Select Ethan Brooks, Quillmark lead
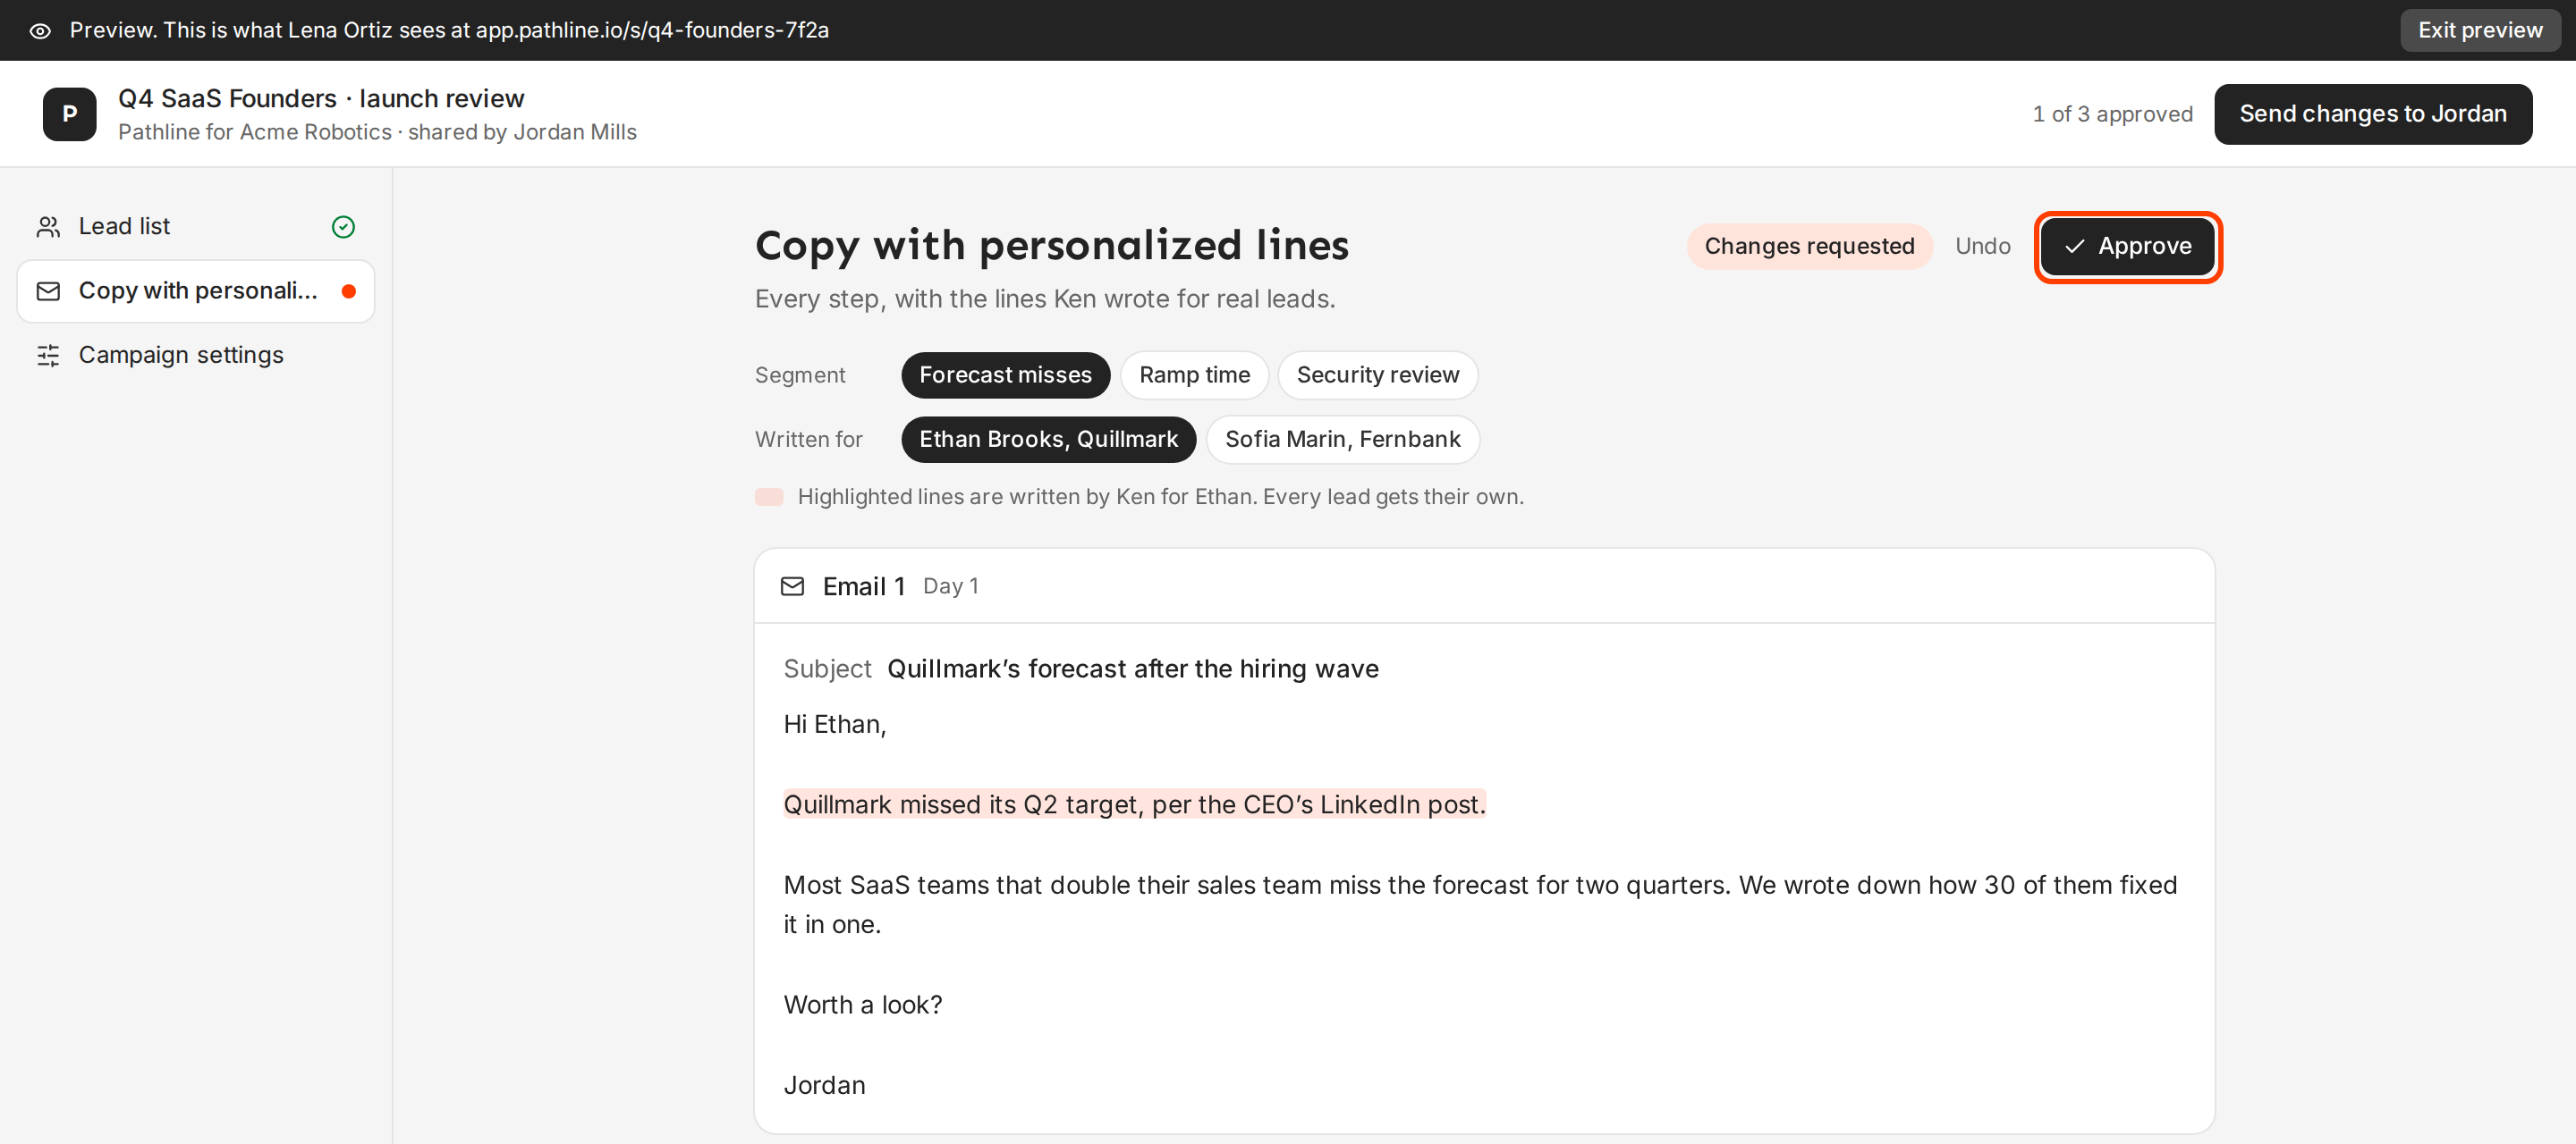2576x1144 pixels. click(1048, 439)
